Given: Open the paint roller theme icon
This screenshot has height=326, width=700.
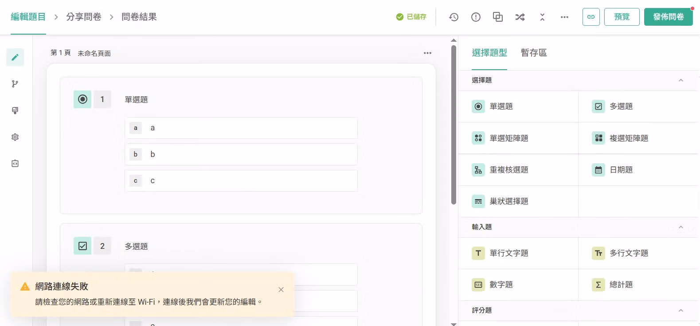Looking at the screenshot, I should pos(15,110).
